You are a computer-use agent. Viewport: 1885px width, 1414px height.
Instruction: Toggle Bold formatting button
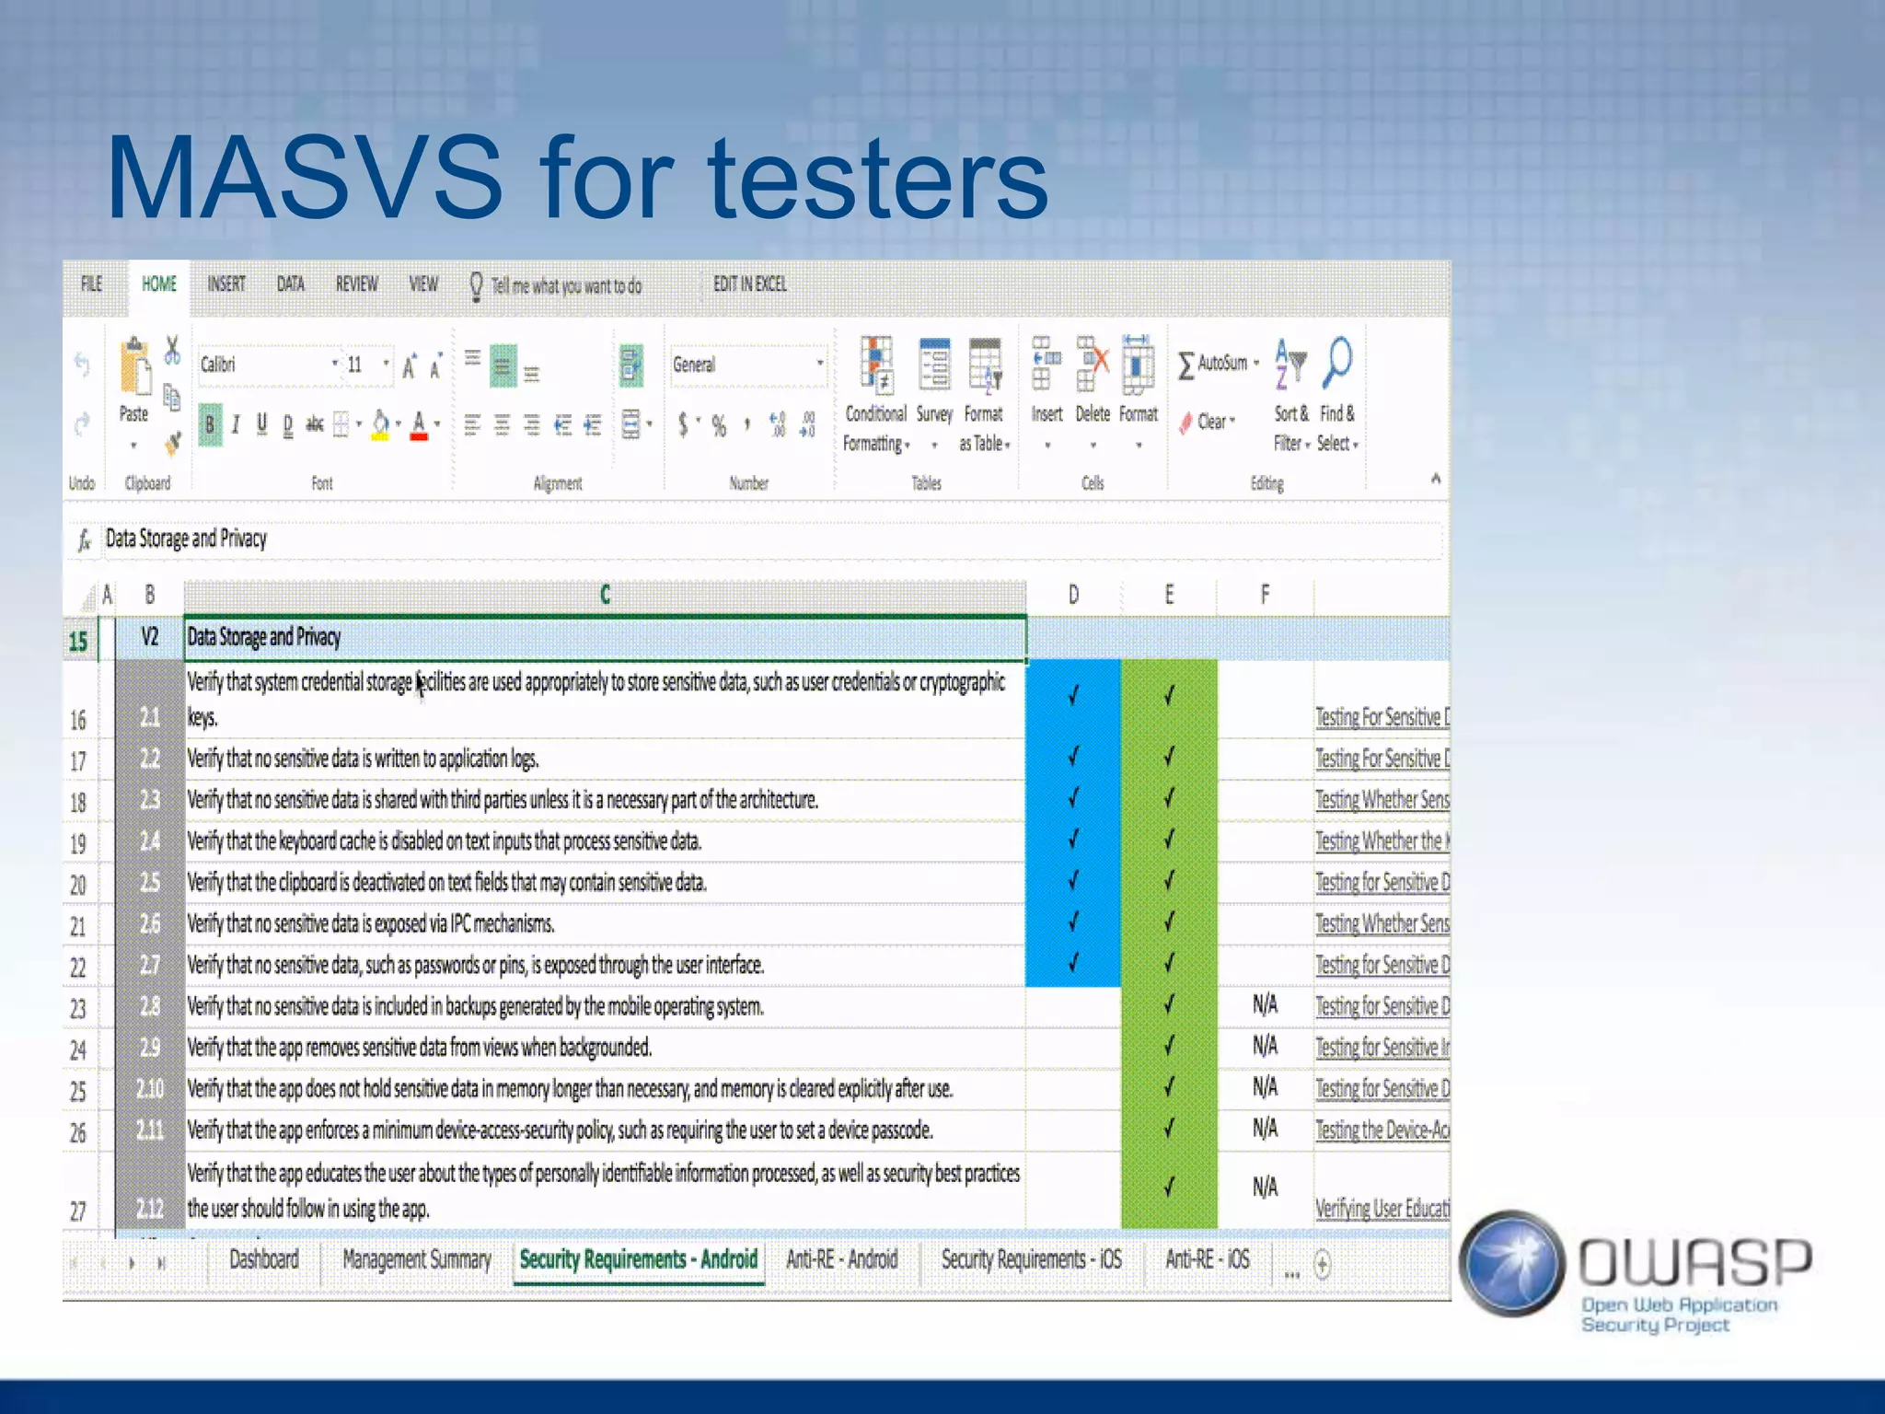tap(210, 424)
